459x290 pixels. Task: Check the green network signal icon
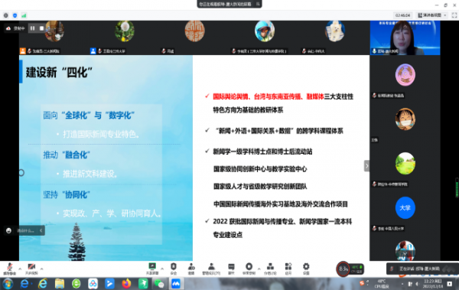(x=24, y=15)
